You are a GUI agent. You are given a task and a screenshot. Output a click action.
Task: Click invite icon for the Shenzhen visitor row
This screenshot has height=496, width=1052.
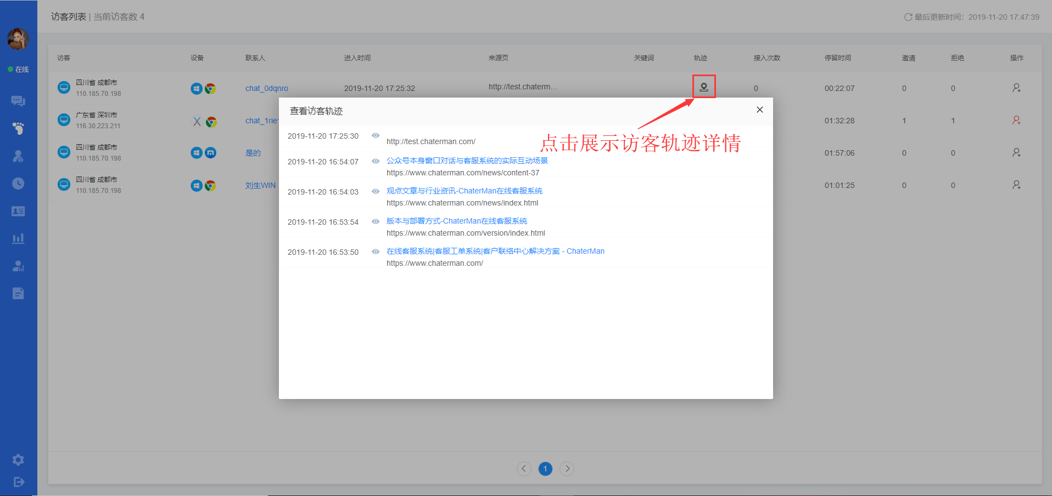[1016, 120]
